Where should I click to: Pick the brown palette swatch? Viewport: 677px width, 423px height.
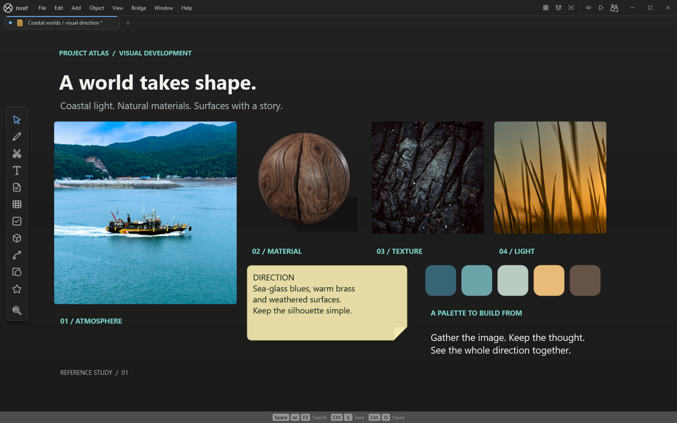tap(585, 280)
